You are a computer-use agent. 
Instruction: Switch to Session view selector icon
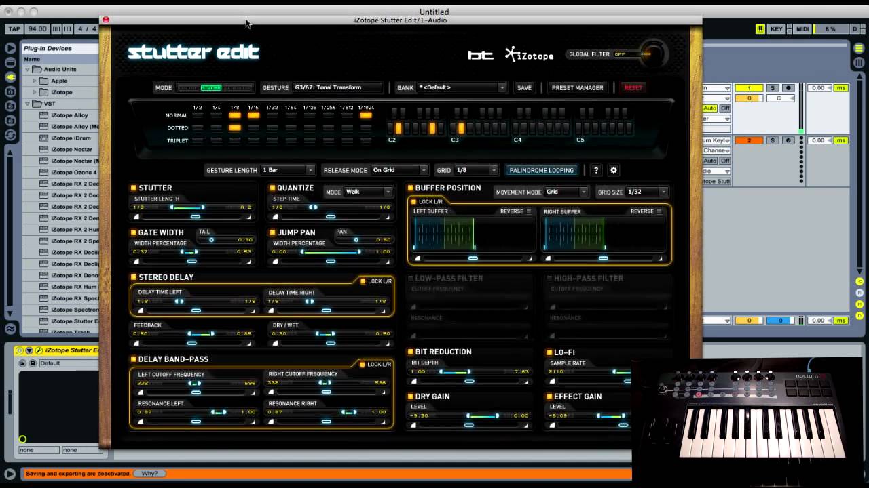coord(860,62)
